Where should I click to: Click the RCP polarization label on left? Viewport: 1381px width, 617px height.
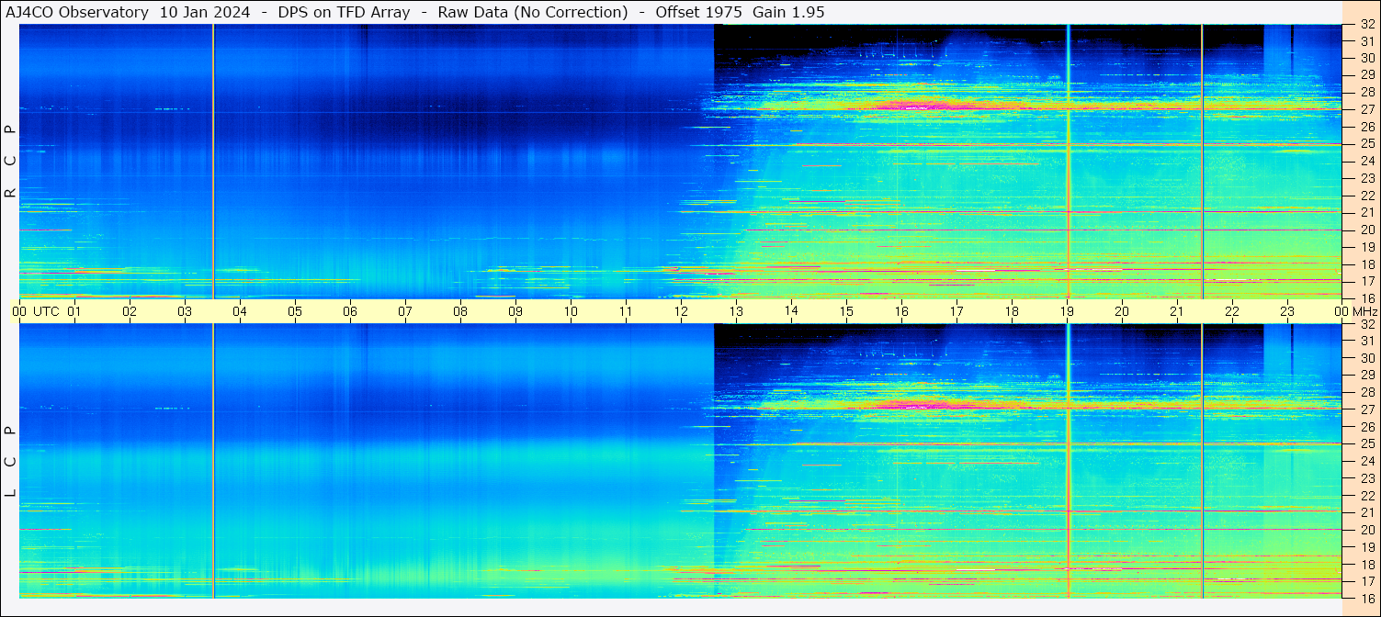pyautogui.click(x=11, y=161)
